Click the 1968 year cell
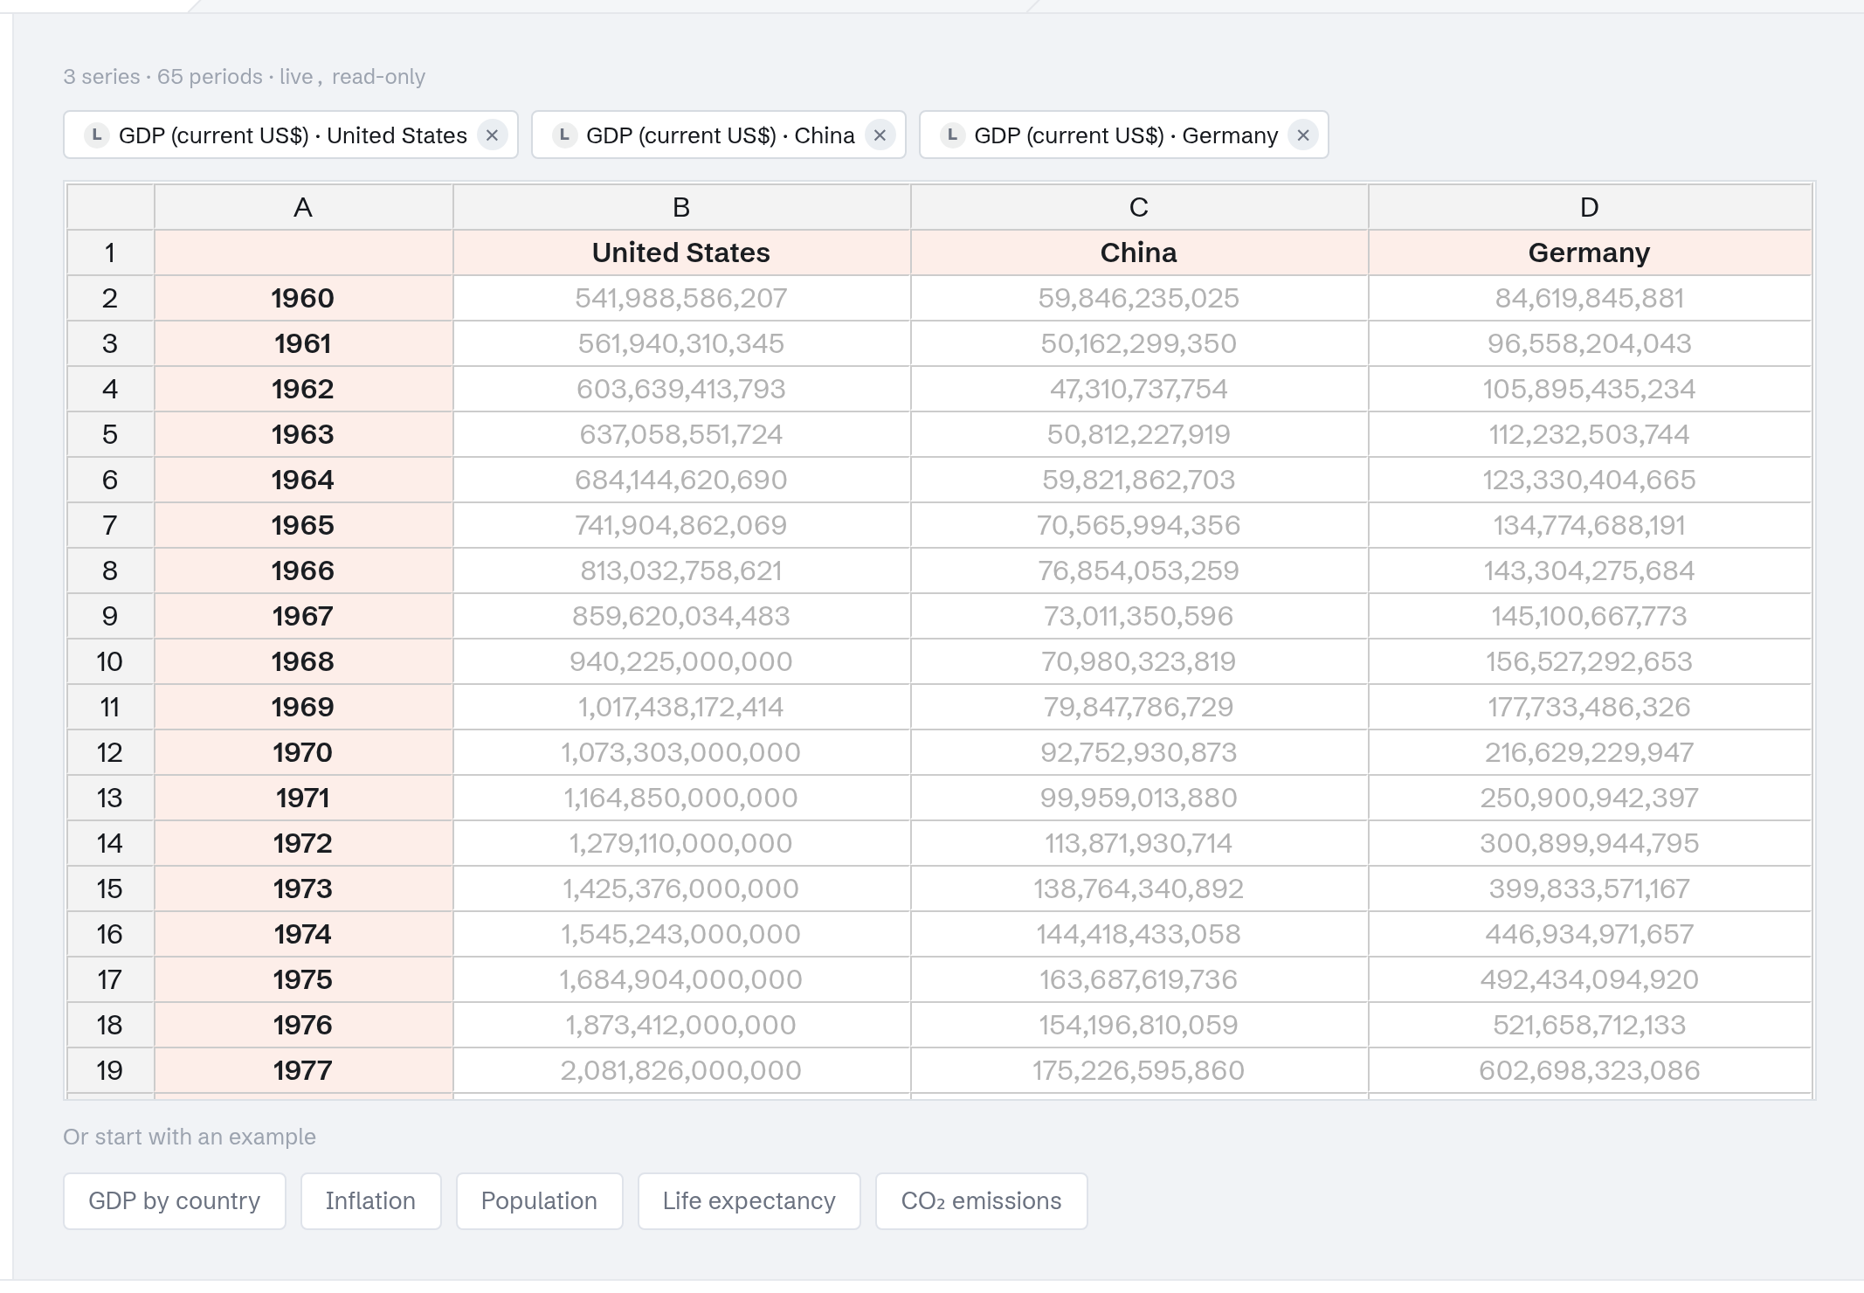Viewport: 1864px width, 1293px height. [x=303, y=661]
